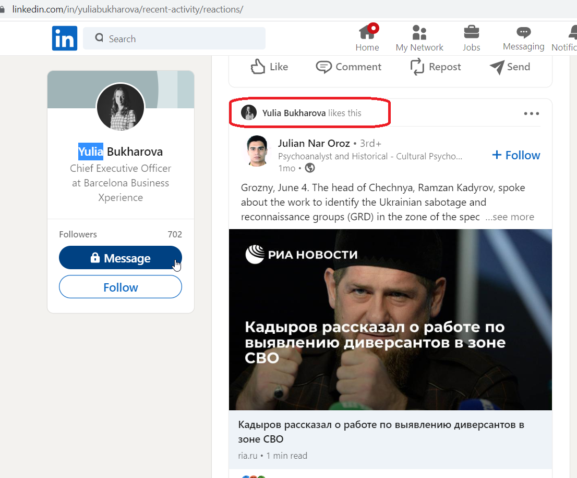Open Julian Nar Oroz's profile photo
This screenshot has width=577, height=478.
pyautogui.click(x=257, y=151)
